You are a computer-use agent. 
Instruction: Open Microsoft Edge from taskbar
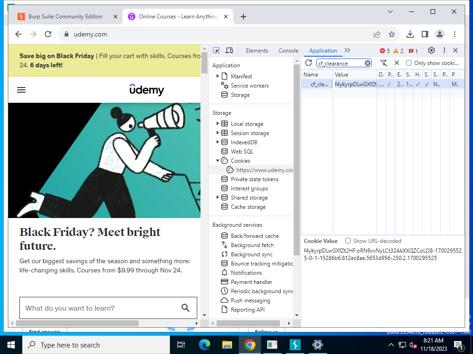tap(204, 345)
